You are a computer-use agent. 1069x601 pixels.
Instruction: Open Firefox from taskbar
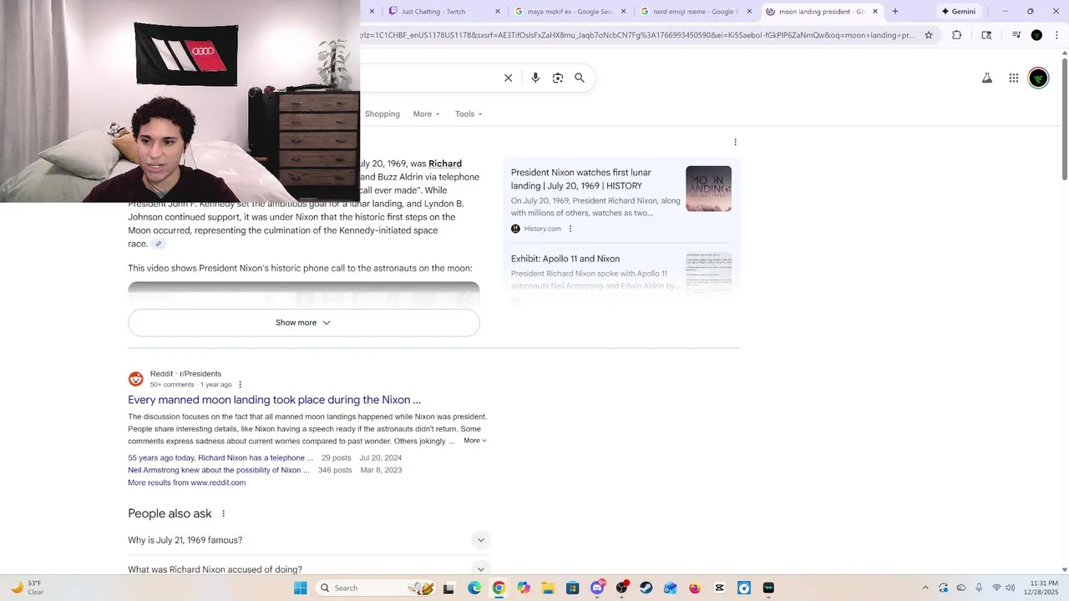tap(695, 588)
